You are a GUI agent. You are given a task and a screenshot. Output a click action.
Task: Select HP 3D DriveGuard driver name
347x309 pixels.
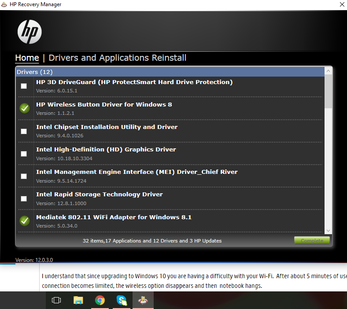pos(134,82)
